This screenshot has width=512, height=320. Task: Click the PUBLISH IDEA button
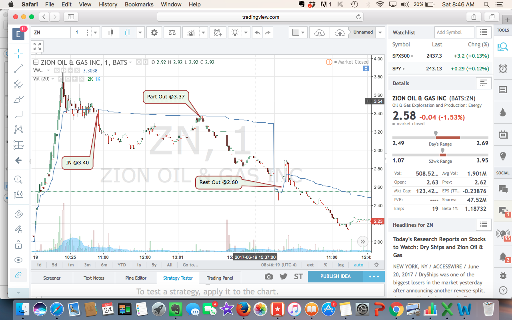click(336, 277)
